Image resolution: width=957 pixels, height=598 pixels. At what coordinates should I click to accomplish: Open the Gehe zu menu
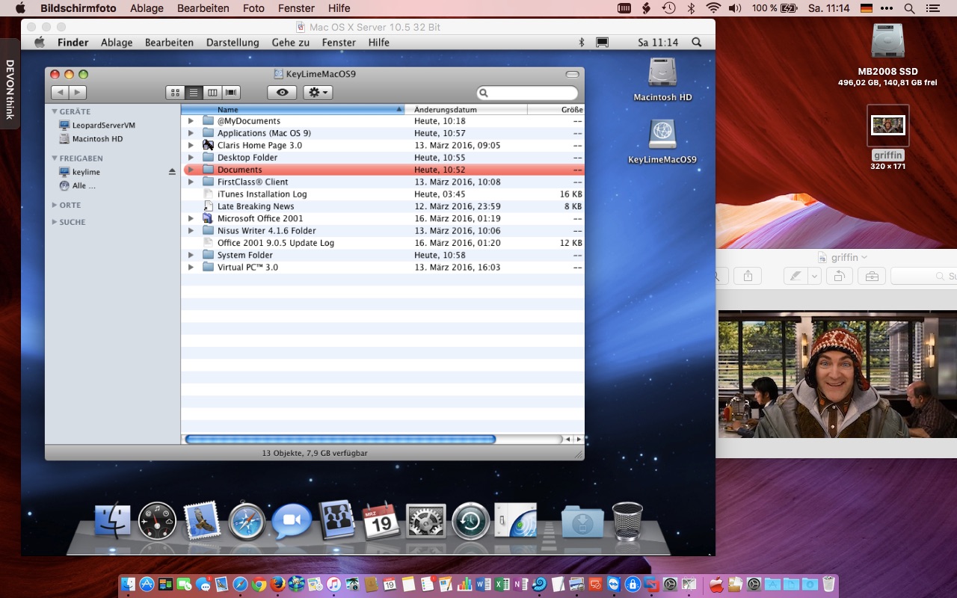[291, 43]
